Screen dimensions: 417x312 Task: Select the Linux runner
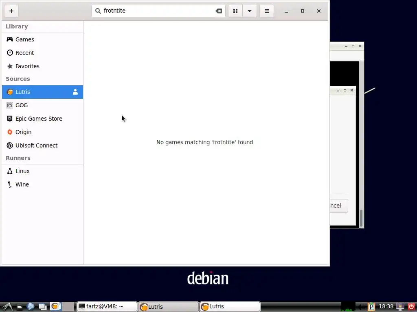pos(42,171)
